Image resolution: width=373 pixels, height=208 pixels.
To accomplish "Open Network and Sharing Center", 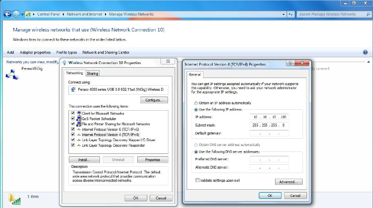I will click(x=106, y=52).
